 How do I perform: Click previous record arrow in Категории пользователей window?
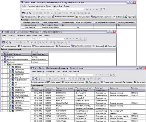coord(90,9)
